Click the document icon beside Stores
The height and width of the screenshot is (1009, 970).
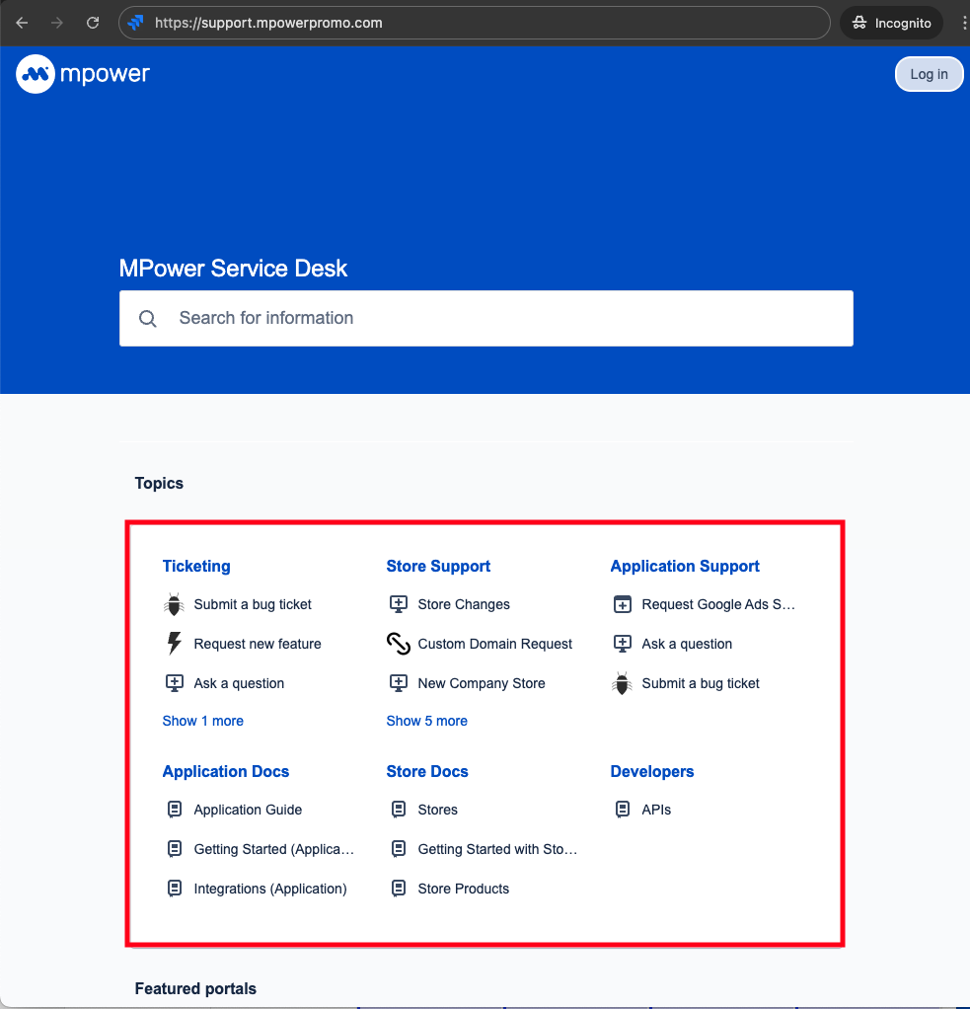(398, 810)
